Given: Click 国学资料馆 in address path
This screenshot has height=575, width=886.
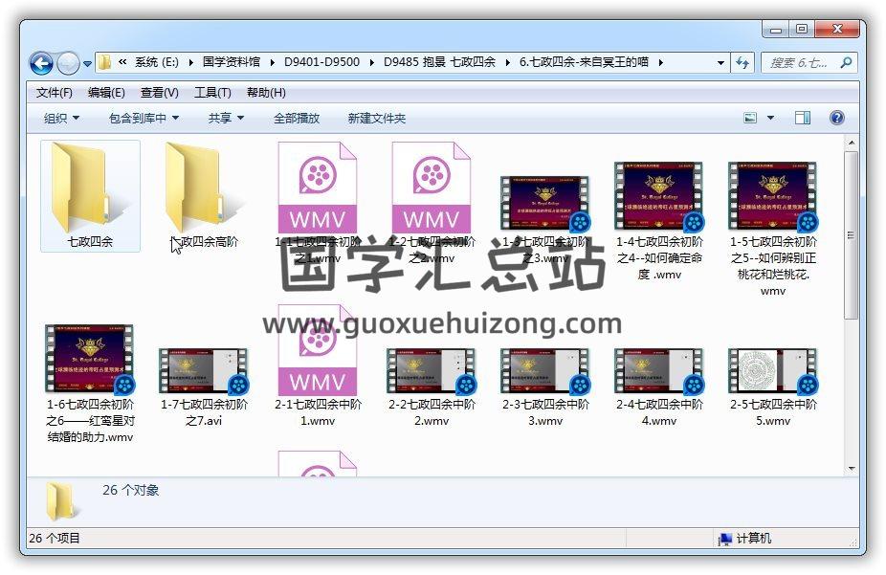Looking at the screenshot, I should click(x=232, y=62).
